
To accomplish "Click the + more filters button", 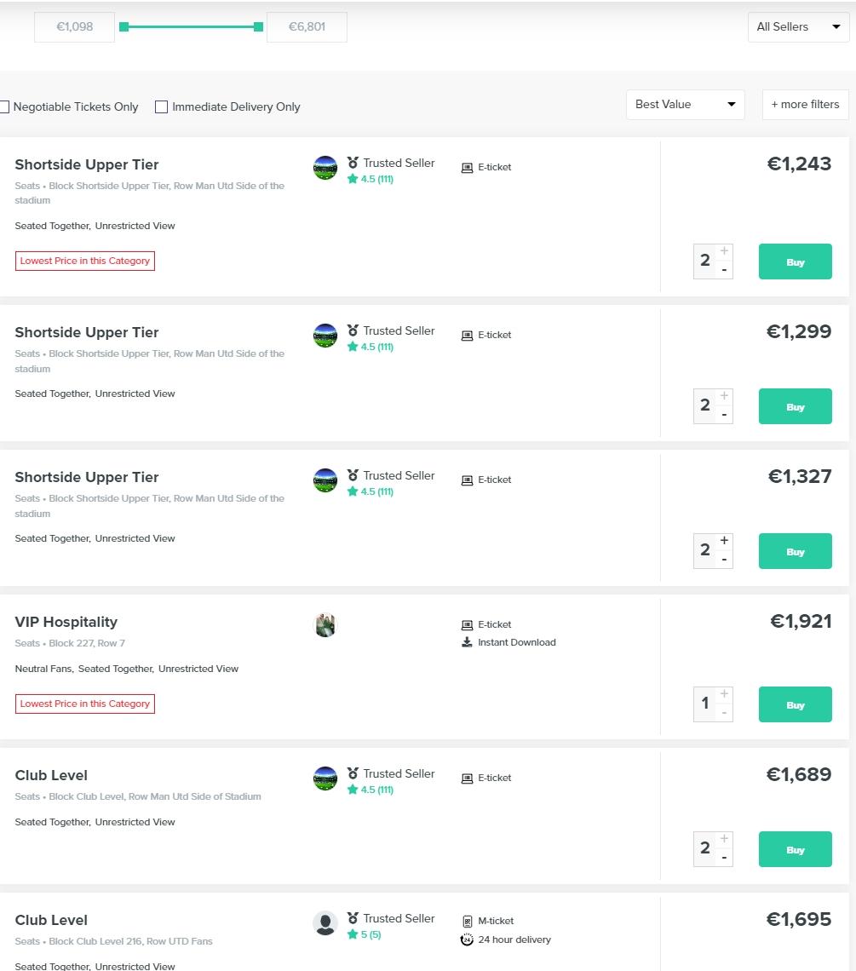I will click(x=805, y=105).
